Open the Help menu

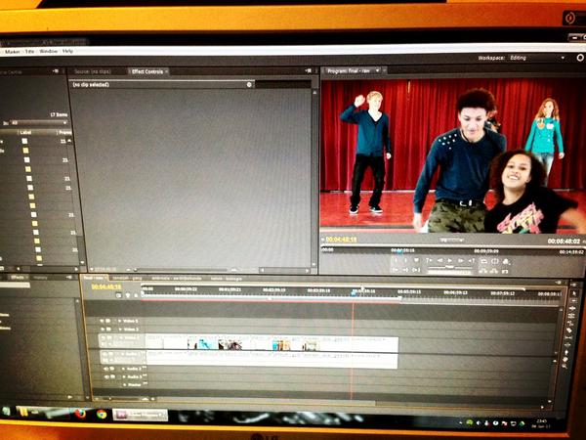point(67,51)
